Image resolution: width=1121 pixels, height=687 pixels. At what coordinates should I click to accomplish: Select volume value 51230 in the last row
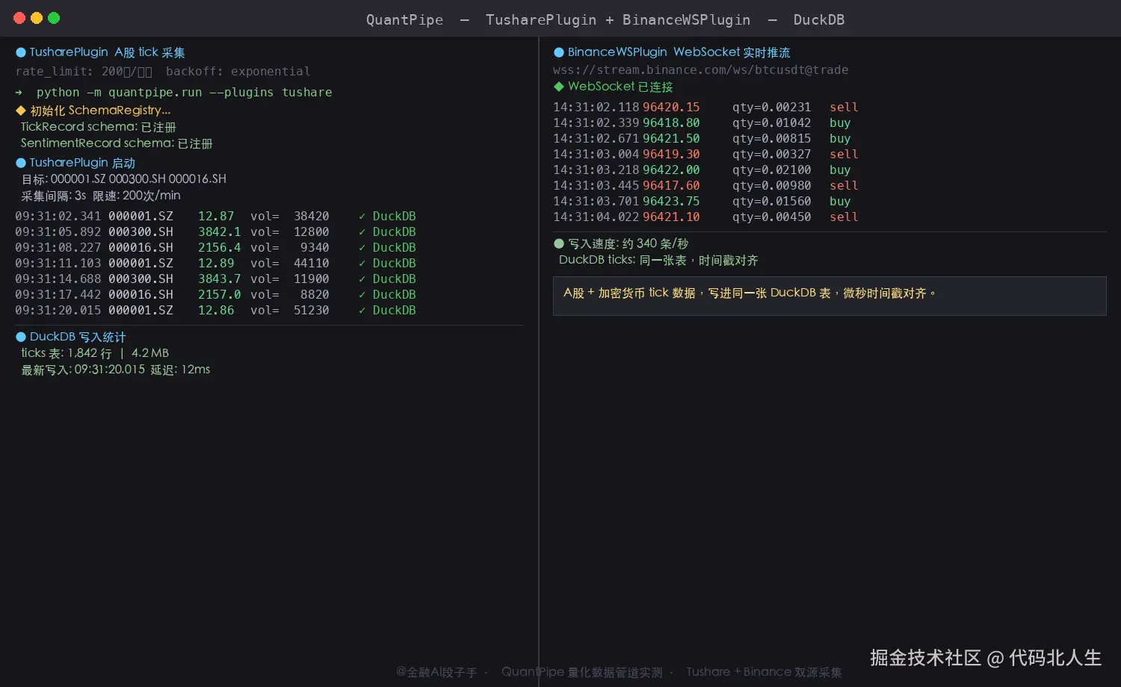[311, 311]
